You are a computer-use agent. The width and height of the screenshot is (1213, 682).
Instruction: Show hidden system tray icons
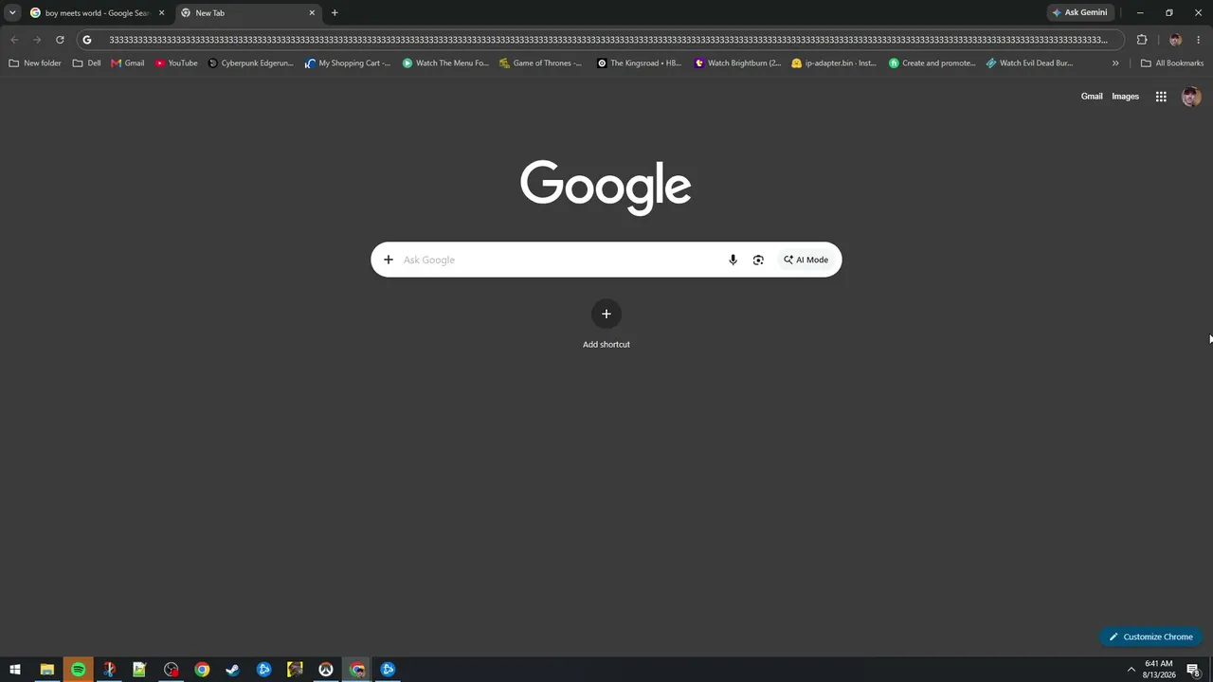[x=1131, y=670]
